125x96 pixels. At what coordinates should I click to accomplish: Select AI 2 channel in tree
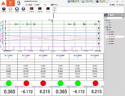[x=110, y=25]
